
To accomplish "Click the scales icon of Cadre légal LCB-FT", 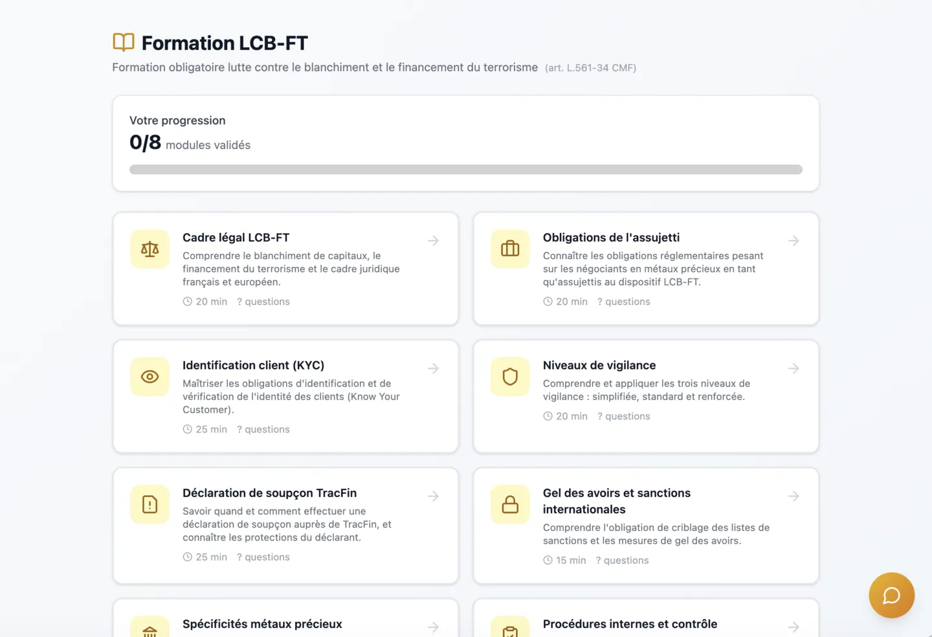I will tap(150, 249).
